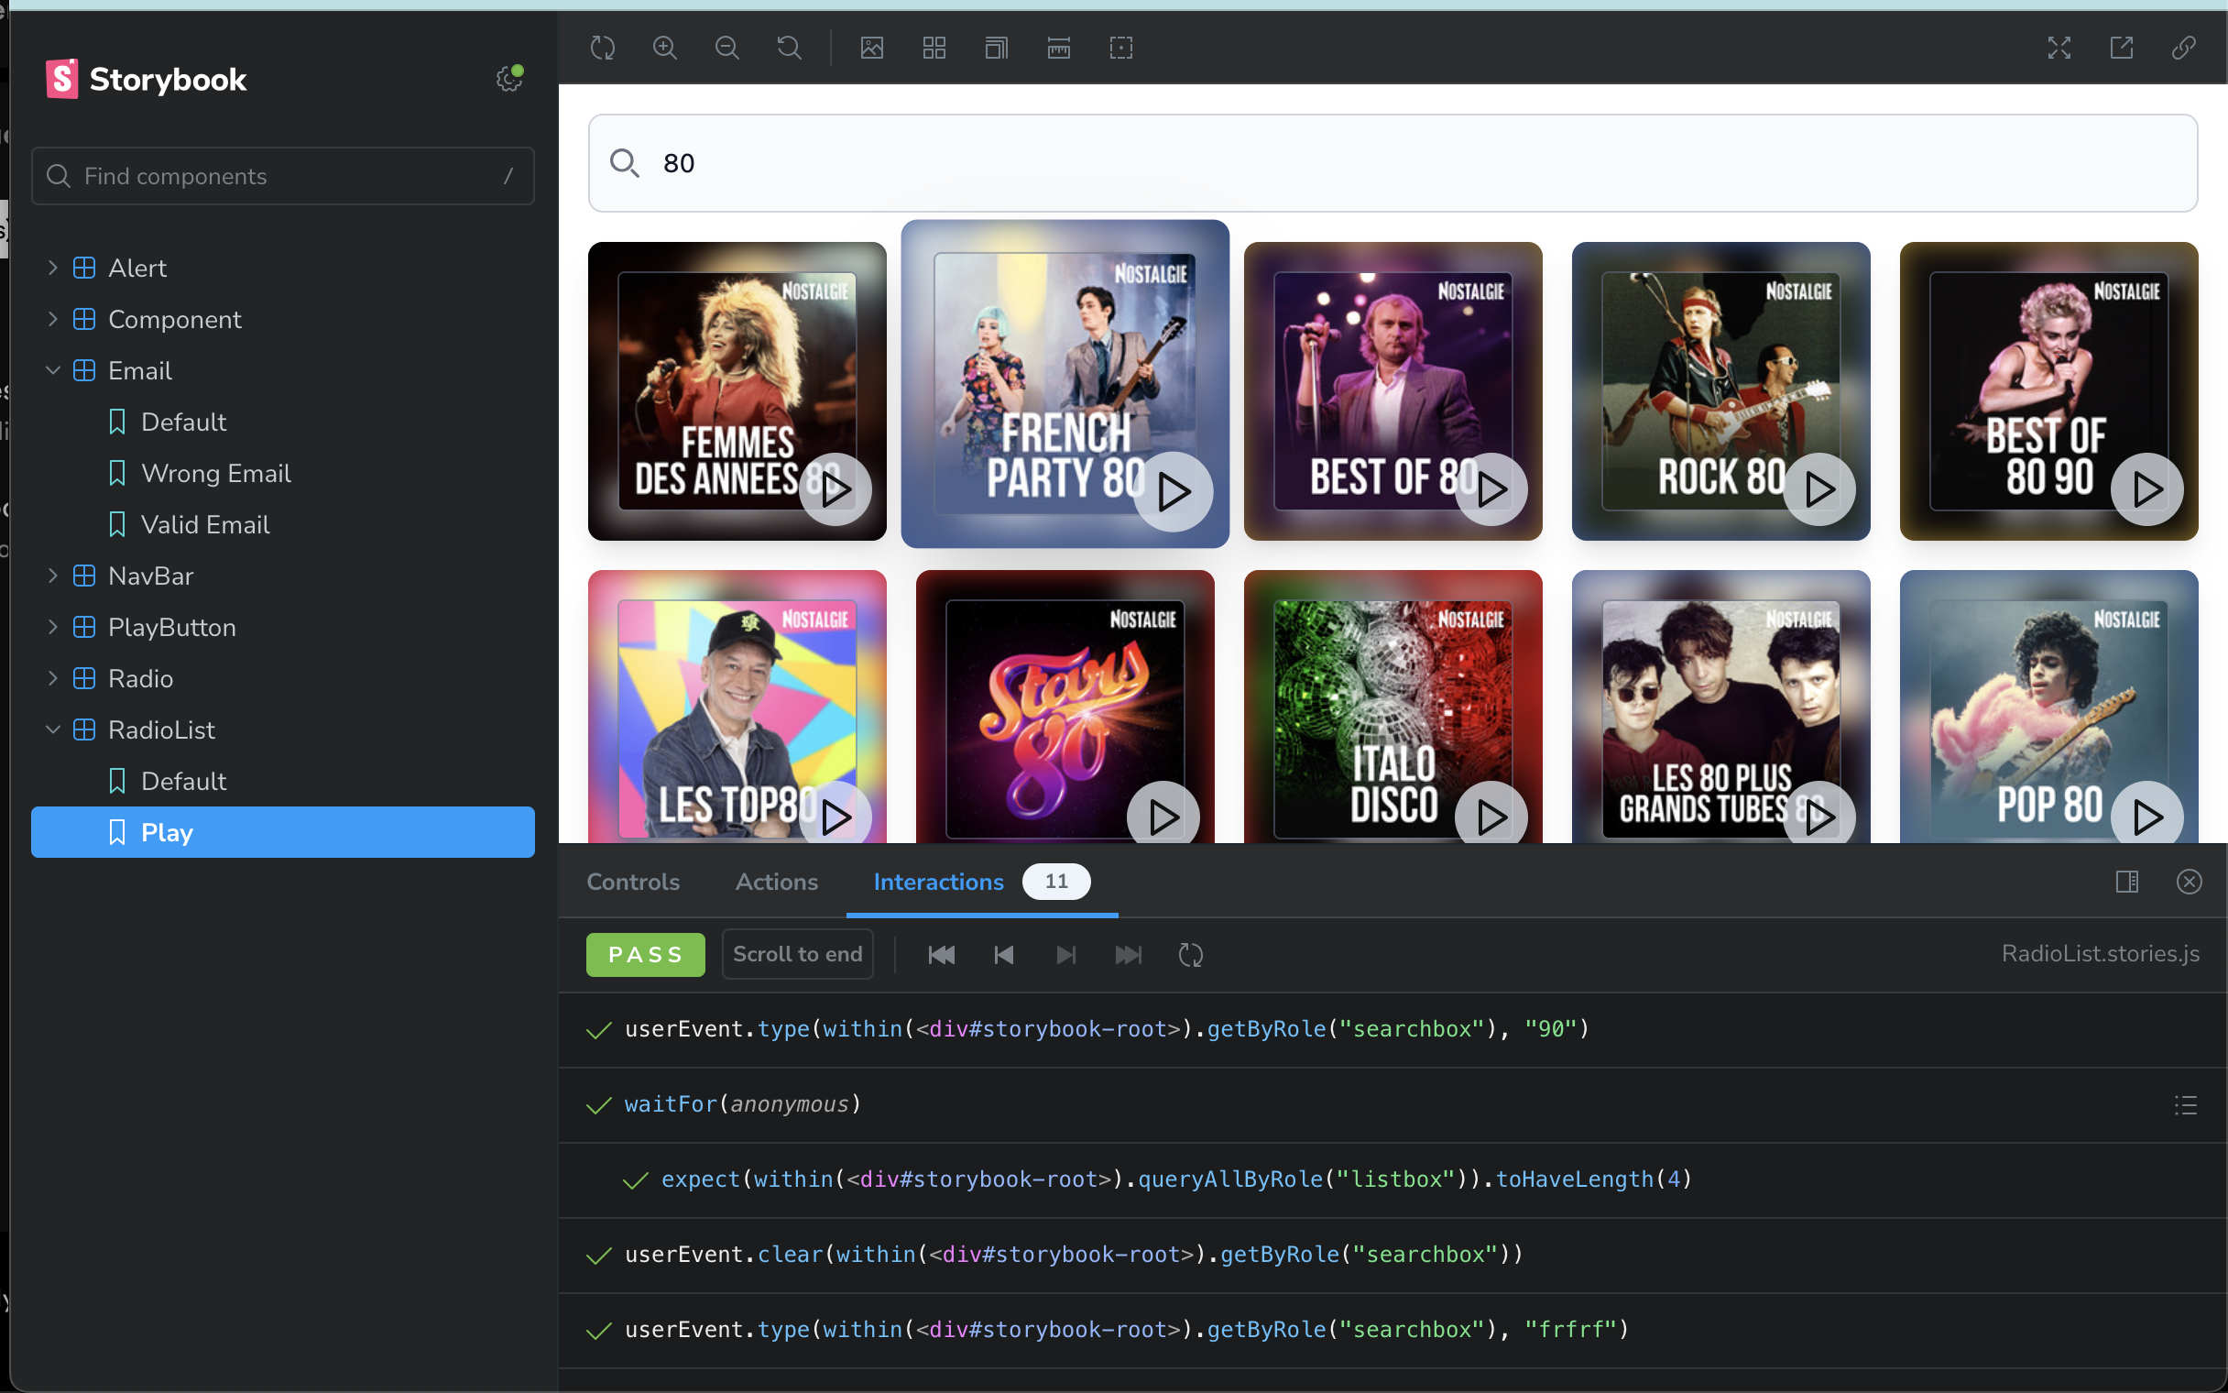Image resolution: width=2228 pixels, height=1393 pixels.
Task: Toggle the grid overlay
Action: [x=934, y=48]
